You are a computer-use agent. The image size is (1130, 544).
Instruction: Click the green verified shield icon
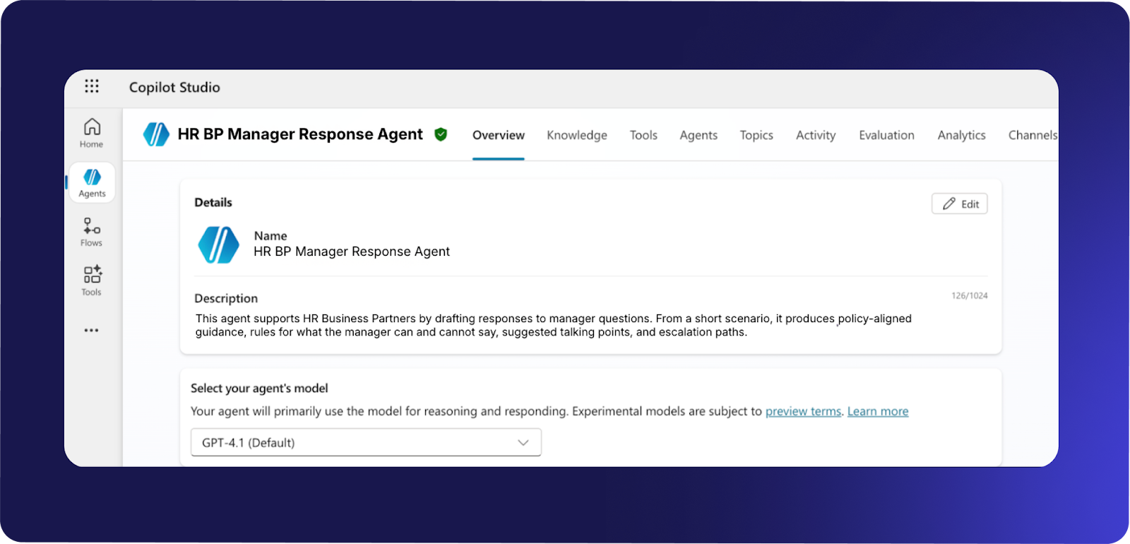pos(441,134)
